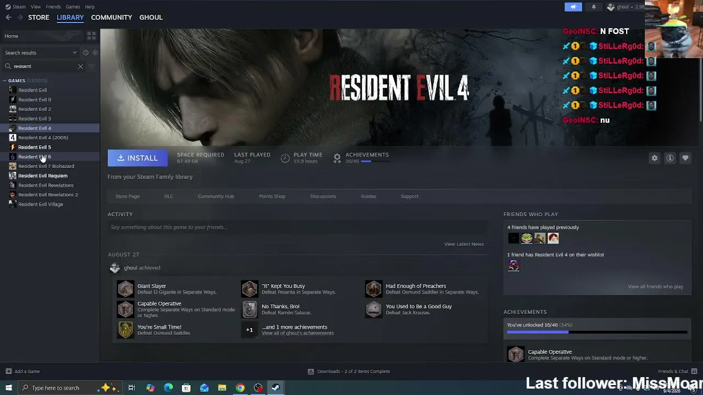Open the Points Shop link
This screenshot has height=395, width=703.
pyautogui.click(x=272, y=196)
